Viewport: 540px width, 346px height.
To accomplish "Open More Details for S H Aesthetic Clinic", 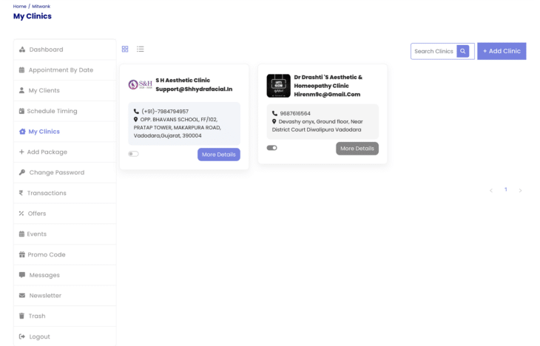I will 218,155.
